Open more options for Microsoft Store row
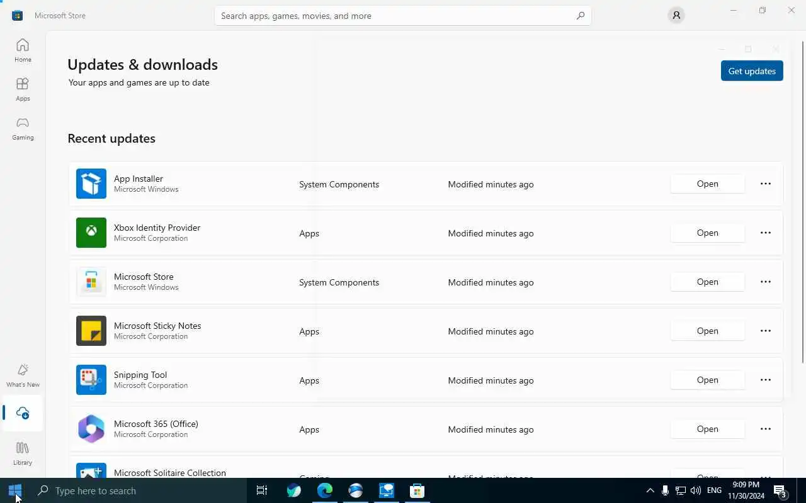806x503 pixels. coord(766,282)
